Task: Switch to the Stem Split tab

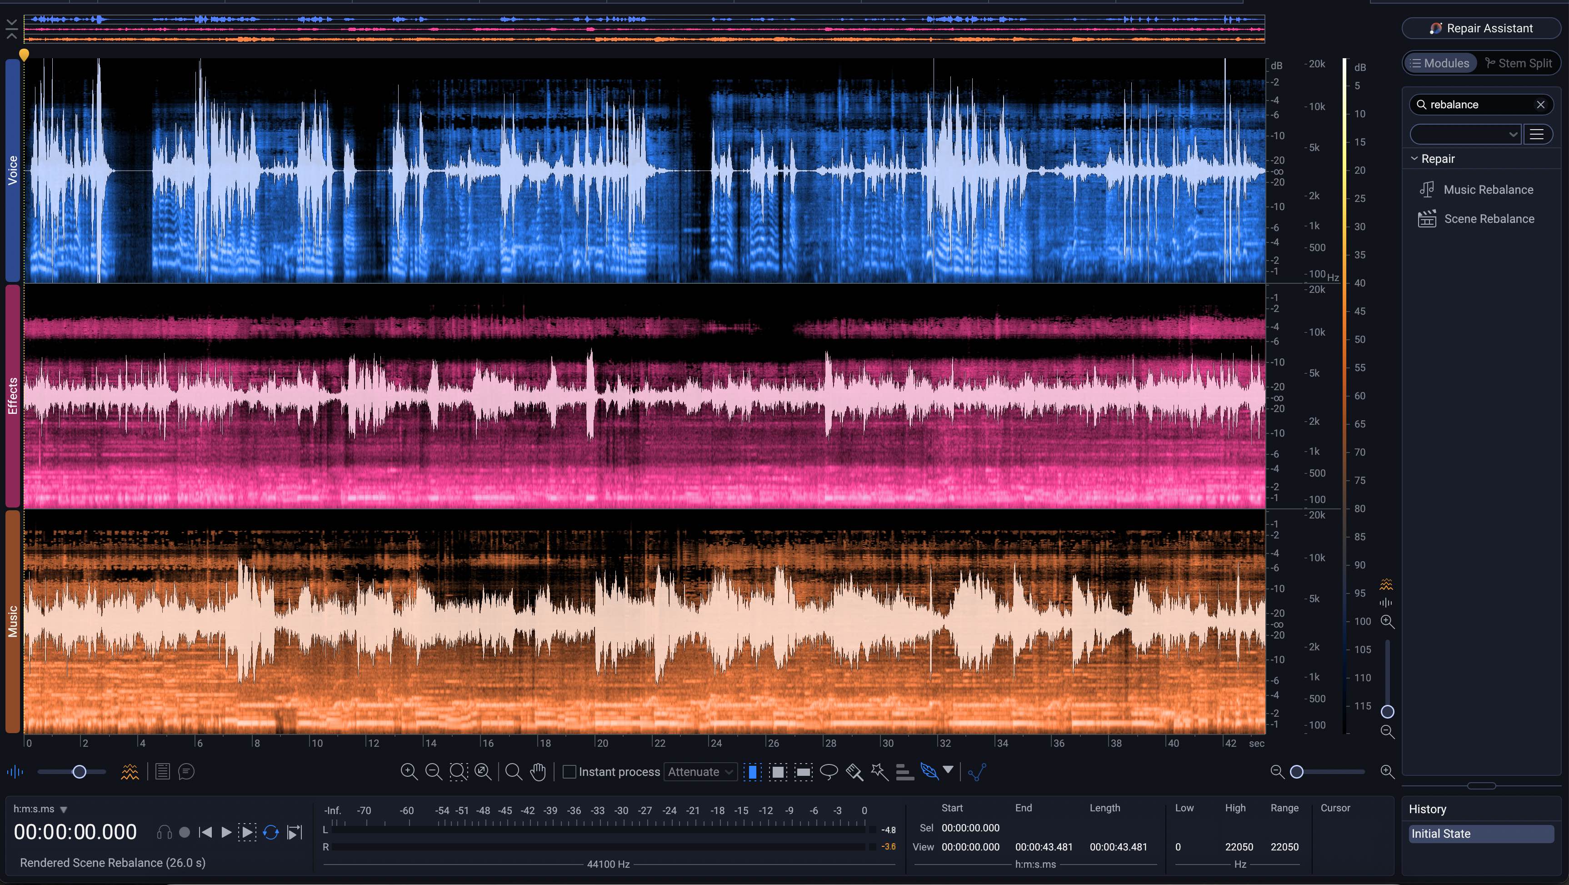Action: click(1519, 63)
